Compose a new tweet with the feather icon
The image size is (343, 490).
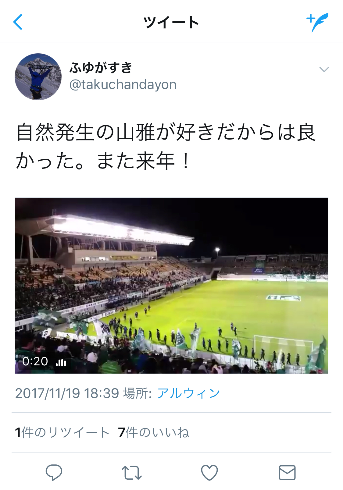pyautogui.click(x=317, y=22)
